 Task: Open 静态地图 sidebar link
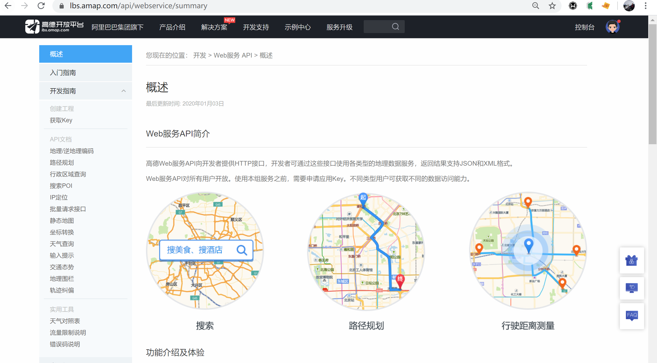tap(62, 221)
